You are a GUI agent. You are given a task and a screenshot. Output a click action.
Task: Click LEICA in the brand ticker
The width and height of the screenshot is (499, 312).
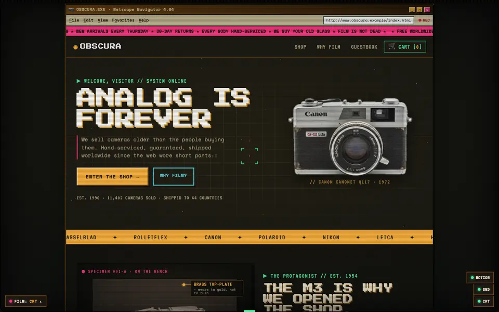[385, 238]
